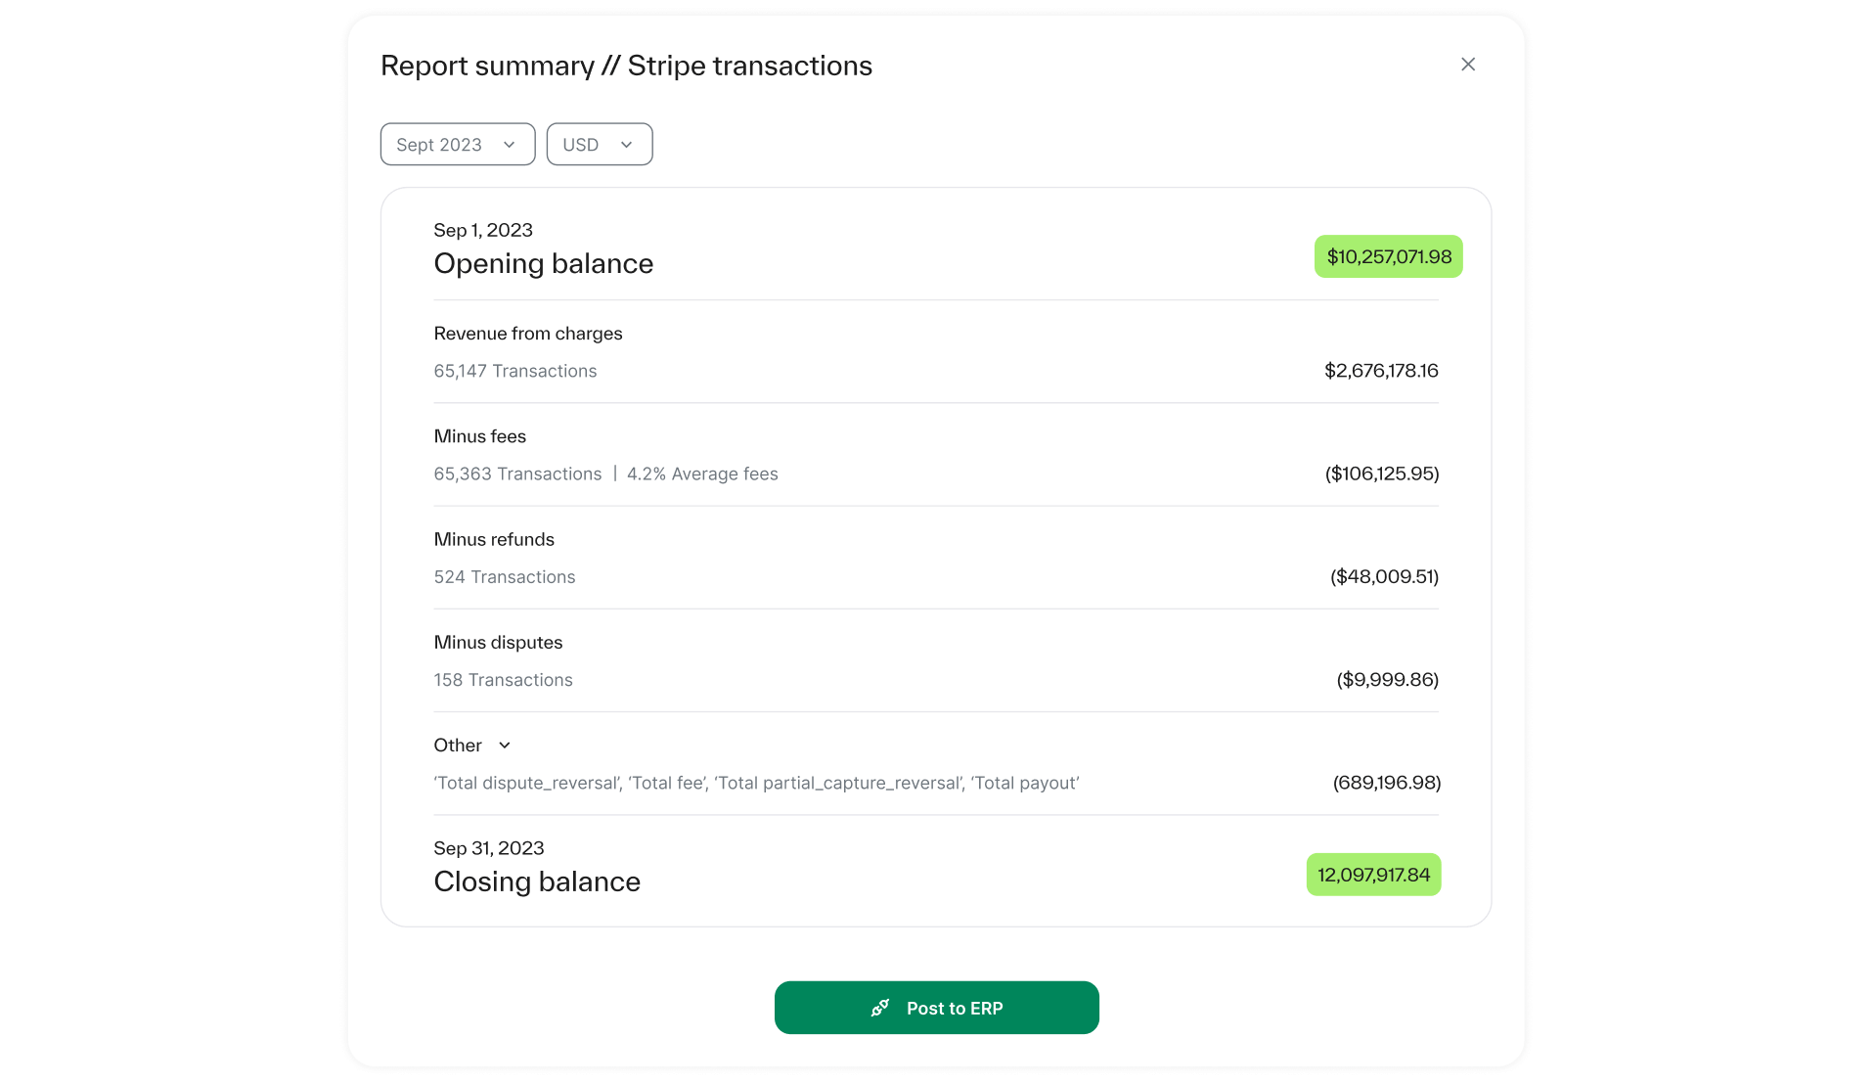1874x1084 pixels.
Task: Click the plug icon on Post to ERP
Action: [880, 1008]
